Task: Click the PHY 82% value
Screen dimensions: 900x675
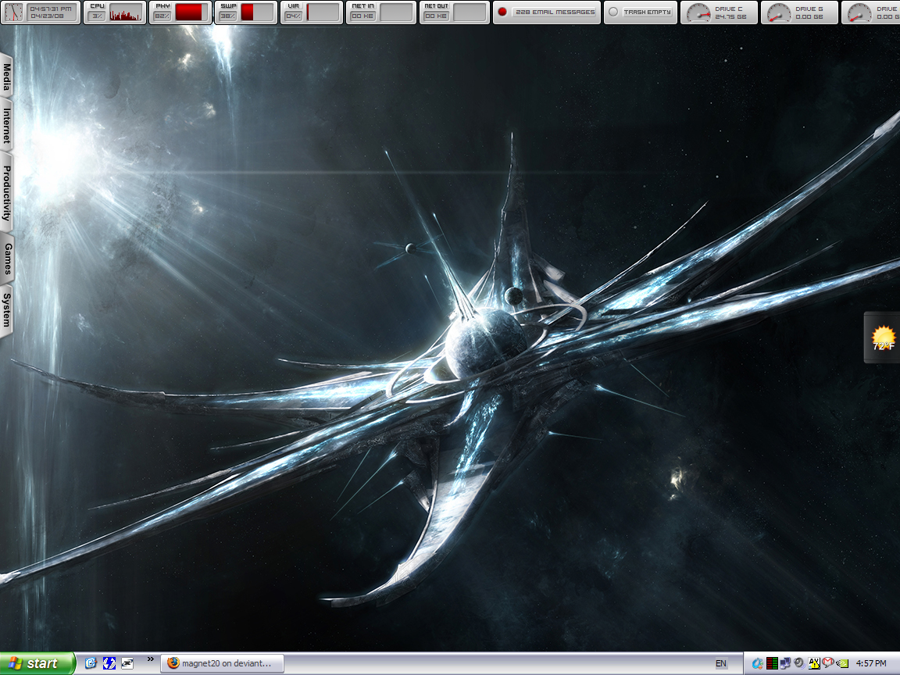Action: (x=162, y=16)
